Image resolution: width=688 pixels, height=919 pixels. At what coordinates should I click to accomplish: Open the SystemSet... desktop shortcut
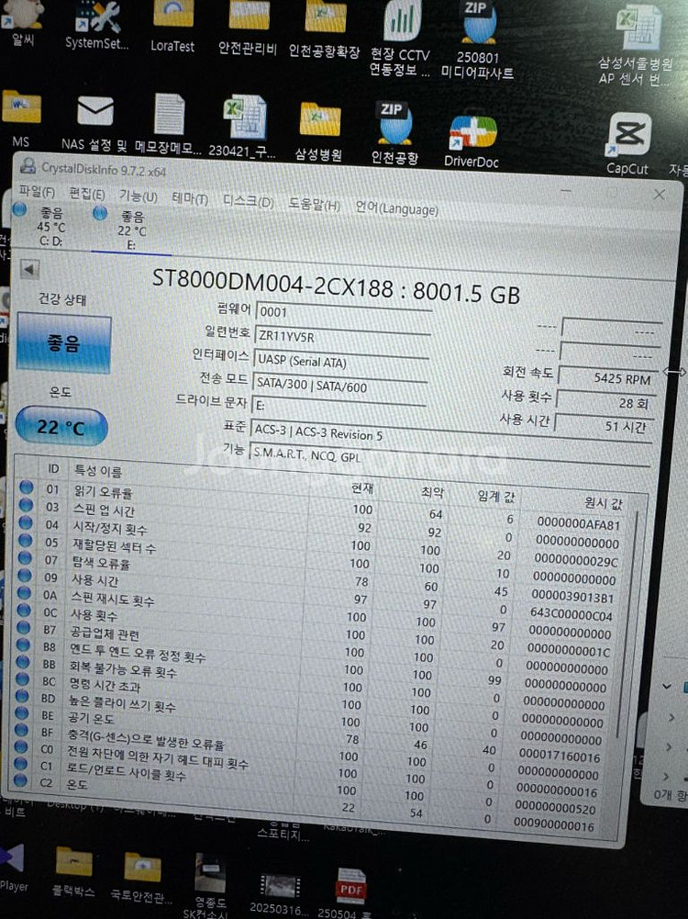(x=96, y=25)
